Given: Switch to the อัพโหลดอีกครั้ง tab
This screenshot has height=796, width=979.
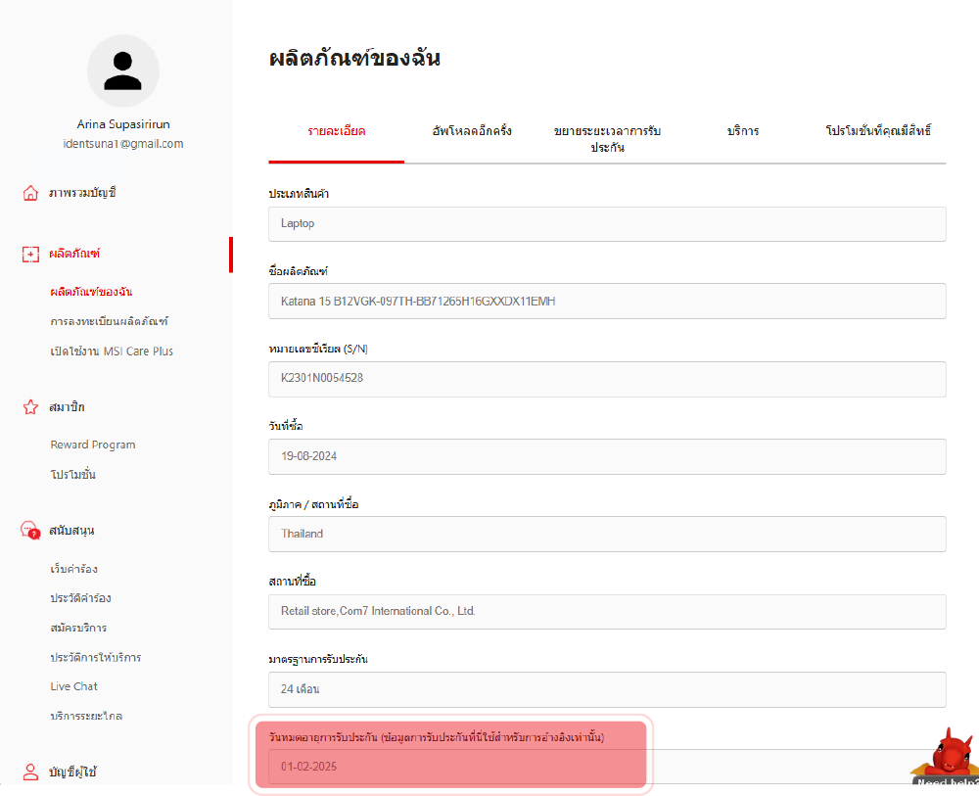Looking at the screenshot, I should 472,131.
